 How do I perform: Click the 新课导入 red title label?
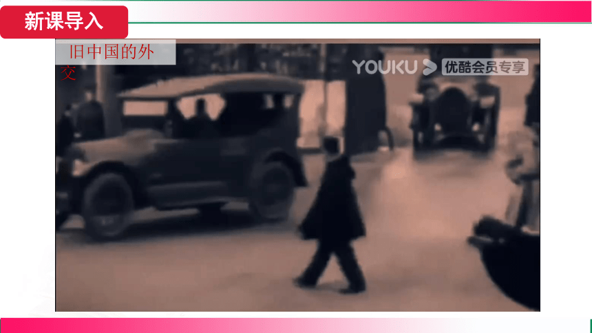coord(64,21)
